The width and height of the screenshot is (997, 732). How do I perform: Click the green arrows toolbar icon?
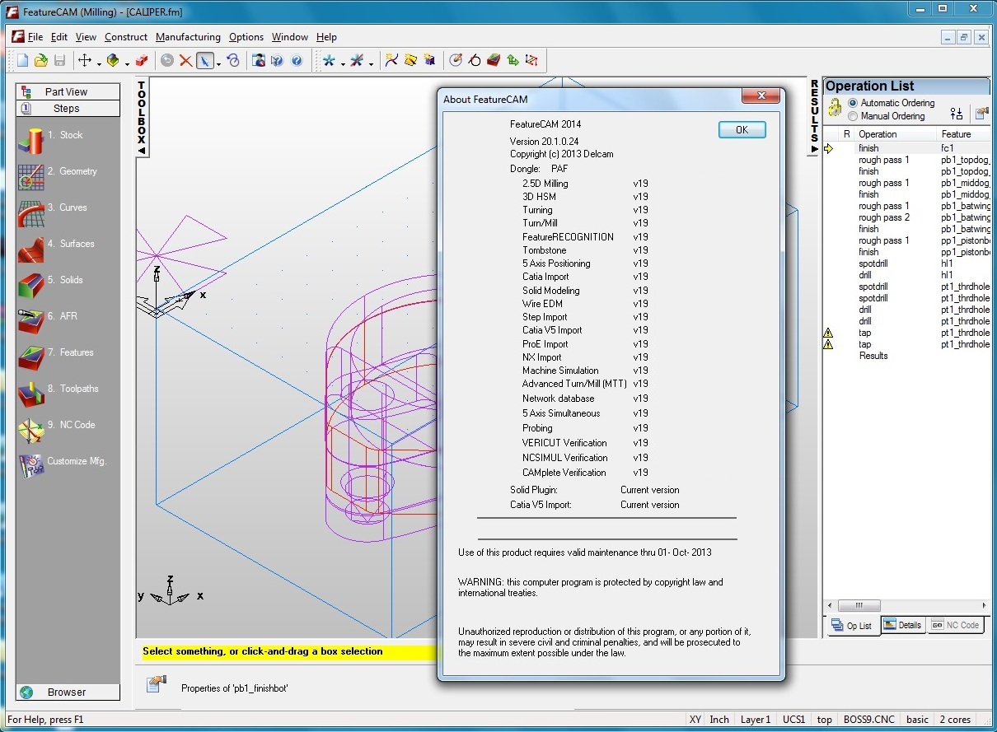point(513,60)
